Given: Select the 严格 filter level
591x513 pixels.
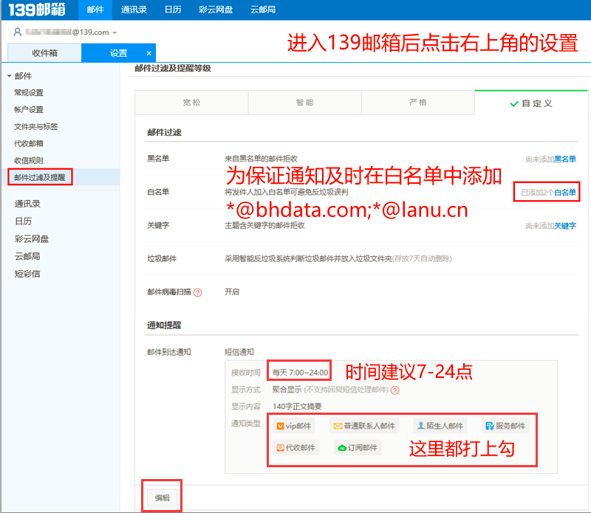Looking at the screenshot, I should point(417,103).
